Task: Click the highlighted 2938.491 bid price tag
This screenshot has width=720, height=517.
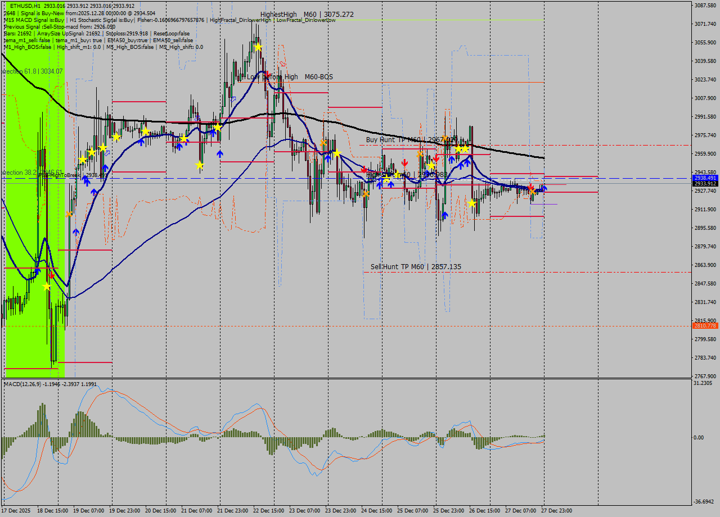Action: pyautogui.click(x=705, y=177)
